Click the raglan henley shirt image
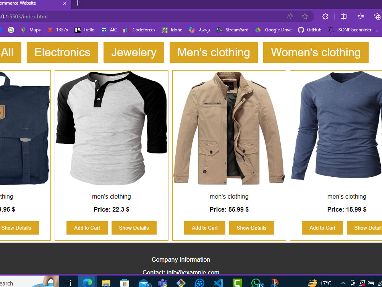The width and height of the screenshot is (382, 287). (x=112, y=128)
